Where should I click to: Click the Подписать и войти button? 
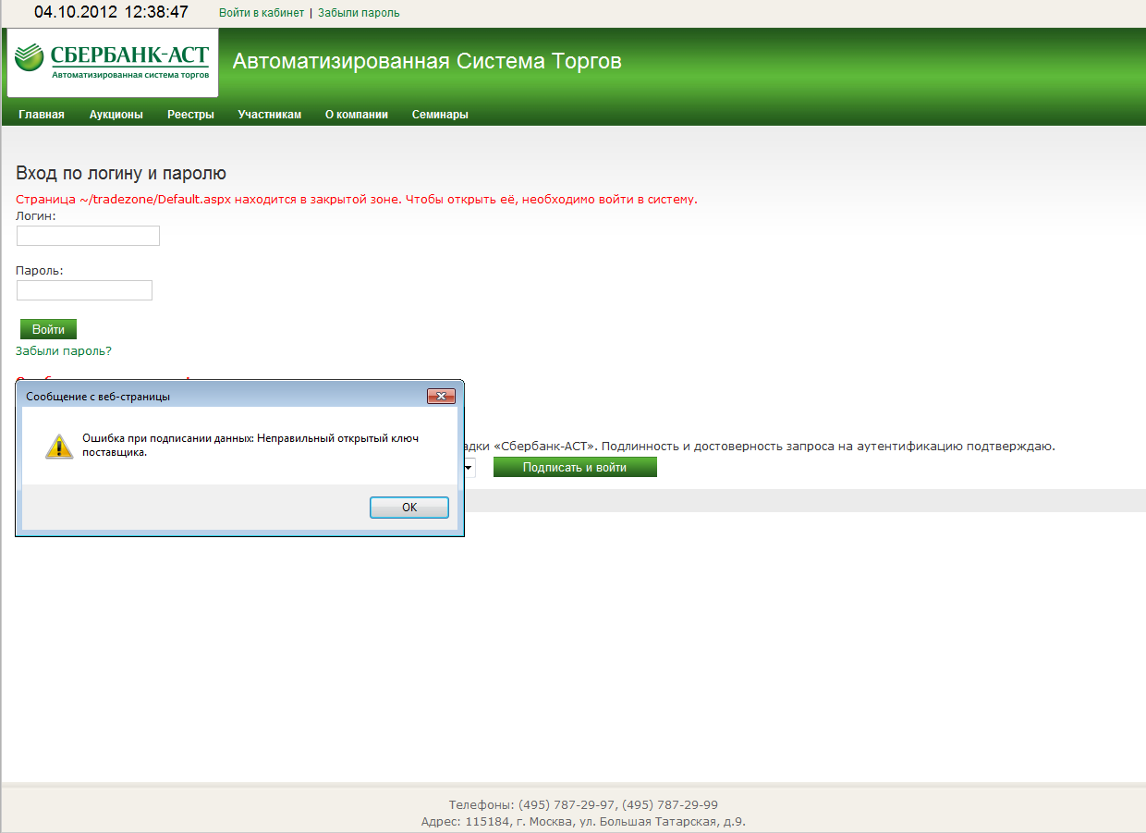point(574,468)
